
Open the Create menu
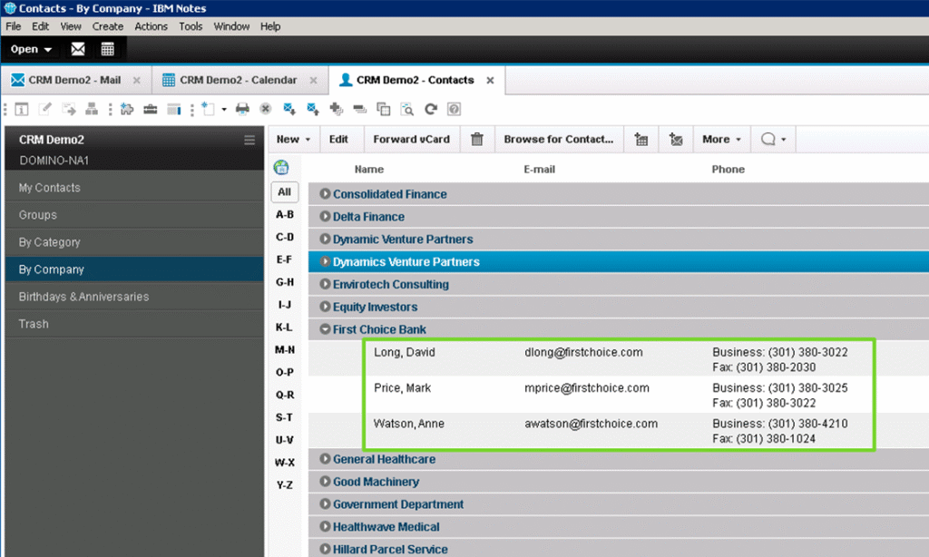[x=108, y=26]
